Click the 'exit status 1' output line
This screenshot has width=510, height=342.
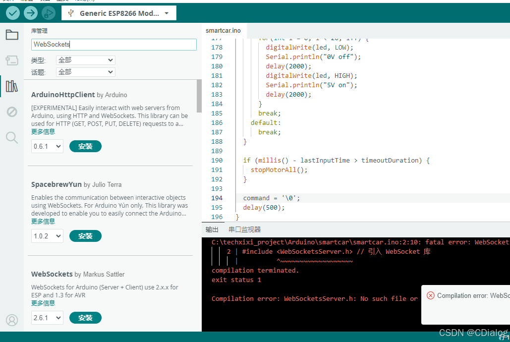(x=236, y=280)
